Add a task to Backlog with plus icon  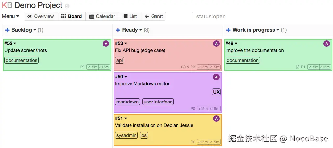7,30
